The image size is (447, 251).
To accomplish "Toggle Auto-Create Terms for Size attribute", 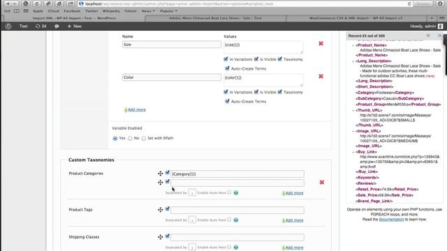I will tap(227, 68).
